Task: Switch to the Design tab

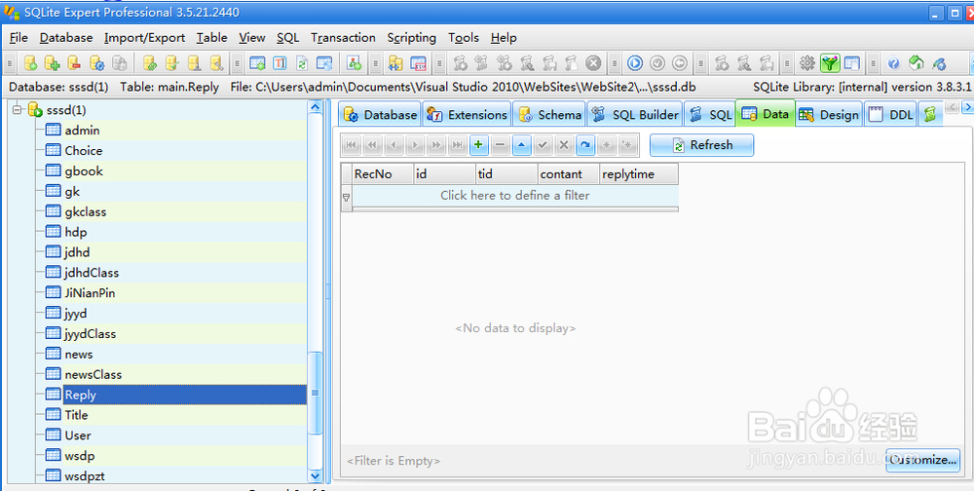Action: coord(829,114)
